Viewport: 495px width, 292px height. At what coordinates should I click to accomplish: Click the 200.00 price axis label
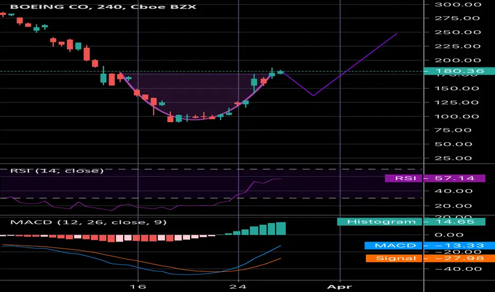pyautogui.click(x=458, y=61)
